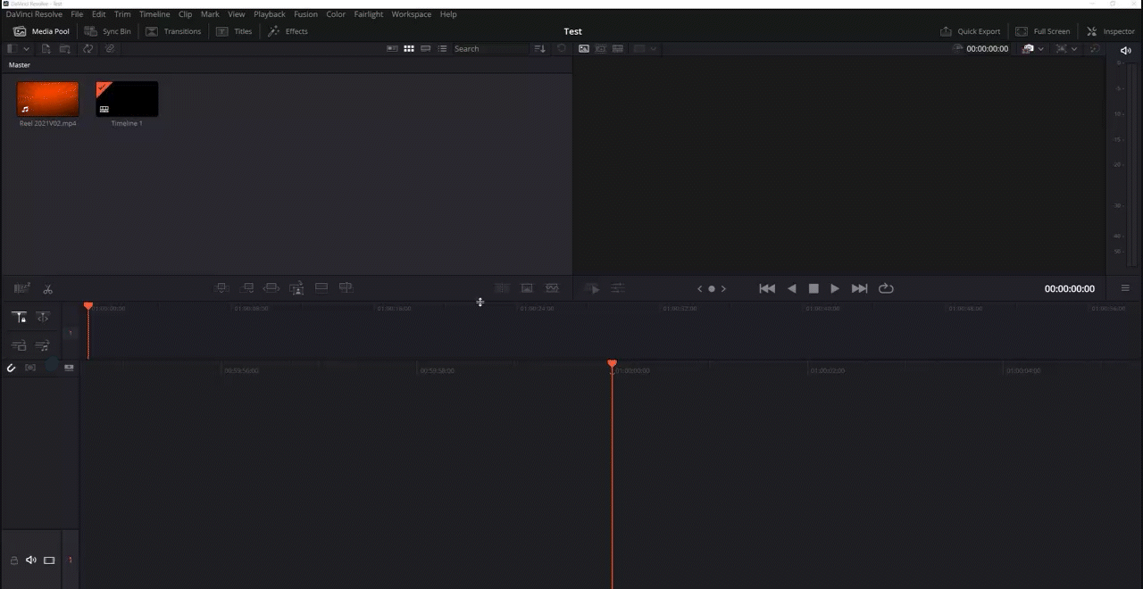This screenshot has width=1143, height=589.
Task: Open the Media Pool options dropdown arrow
Action: pos(27,48)
